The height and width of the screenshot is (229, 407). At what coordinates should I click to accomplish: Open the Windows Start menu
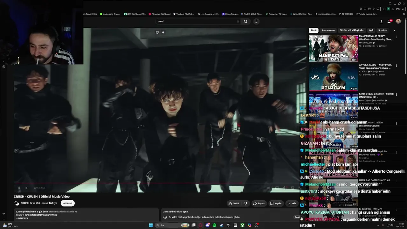151,225
